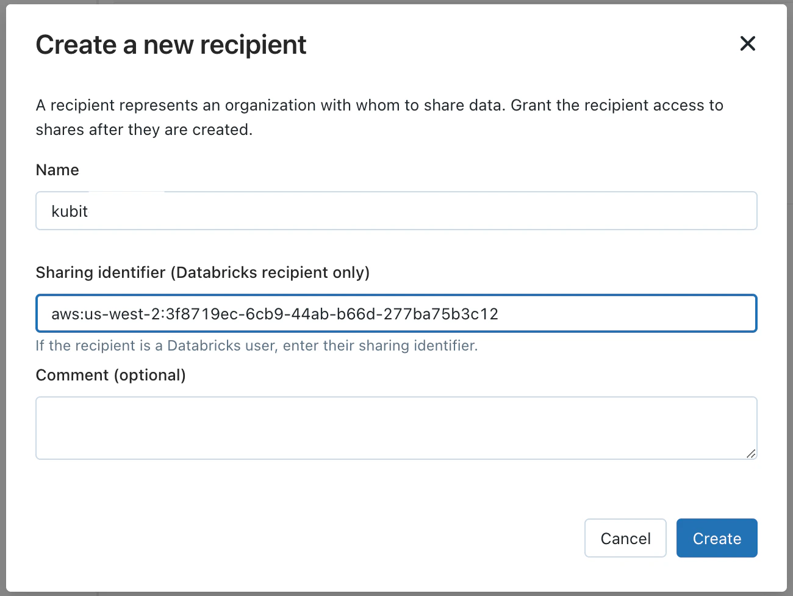This screenshot has height=596, width=793.
Task: Focus the highlighted blue-bordered identifier box
Action: [396, 313]
